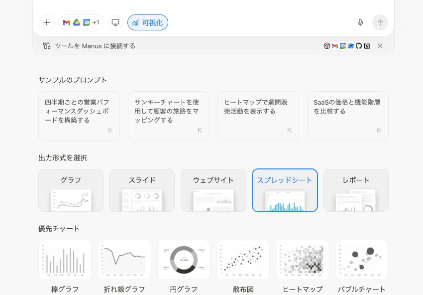Choose スプレッドシート output format
The width and height of the screenshot is (423, 295).
click(x=285, y=190)
